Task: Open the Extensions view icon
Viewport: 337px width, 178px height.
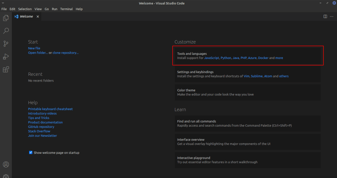Action: pyautogui.click(x=6, y=69)
